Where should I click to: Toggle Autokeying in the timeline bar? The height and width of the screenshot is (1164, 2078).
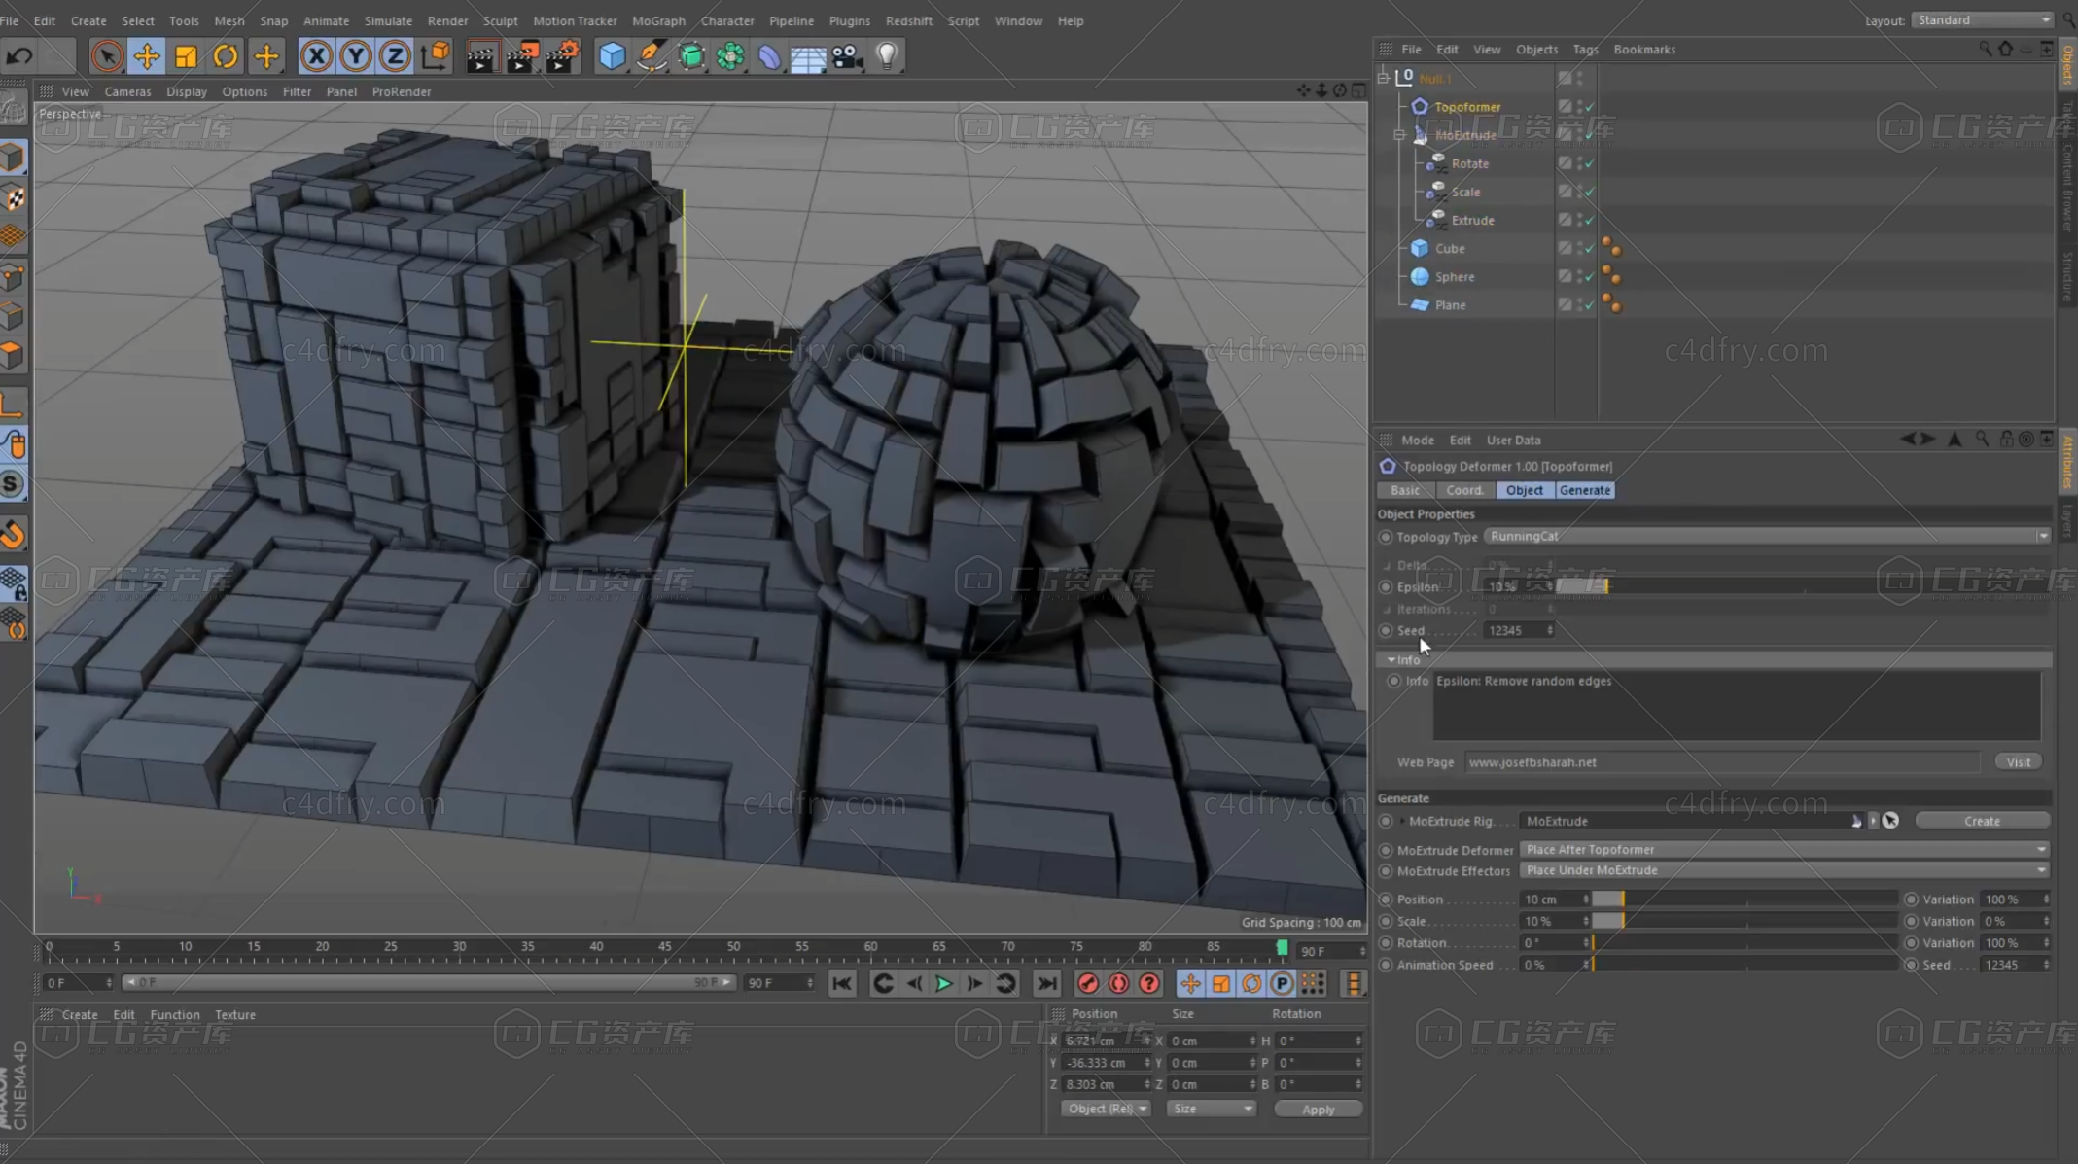tap(1119, 984)
